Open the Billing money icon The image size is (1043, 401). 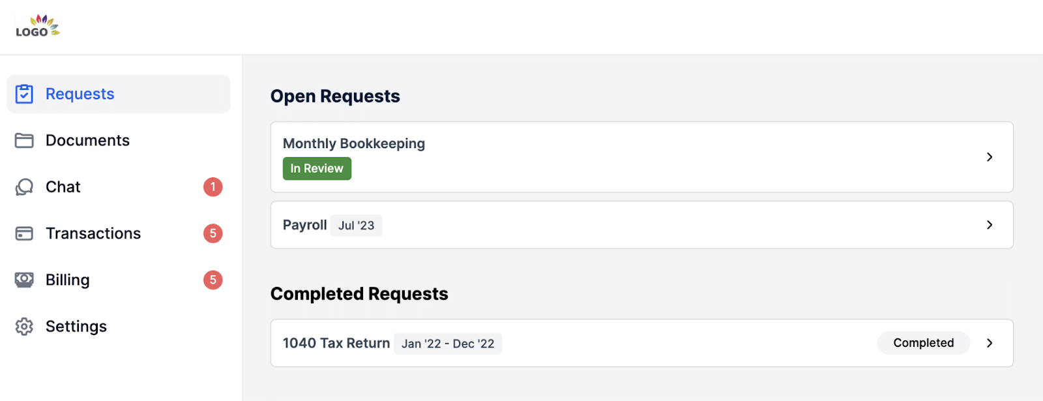[24, 280]
